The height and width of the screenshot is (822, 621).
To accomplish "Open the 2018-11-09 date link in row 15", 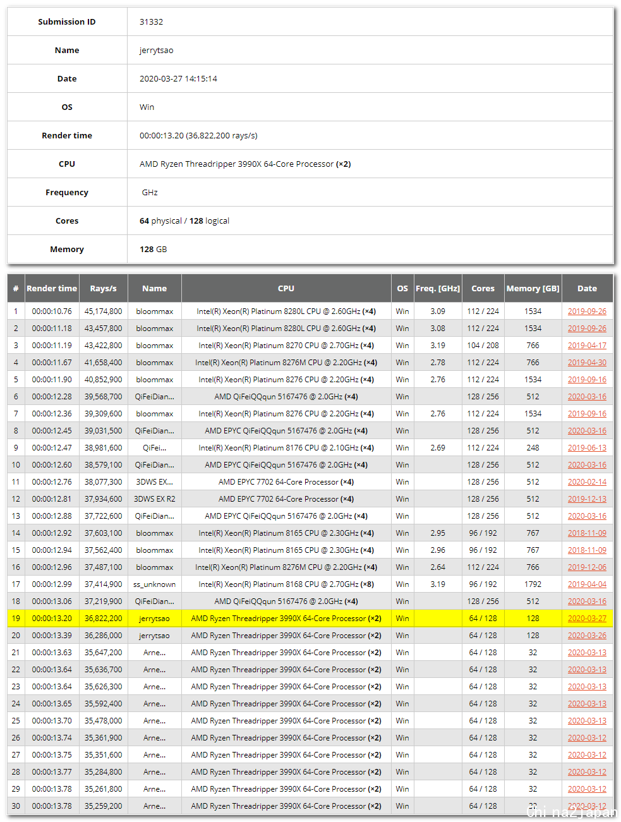I will (x=586, y=550).
